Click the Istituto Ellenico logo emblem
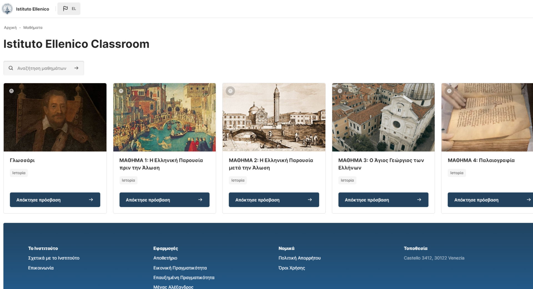 (x=7, y=9)
